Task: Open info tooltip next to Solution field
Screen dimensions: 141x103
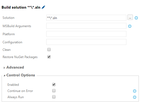Action: pyautogui.click(x=136, y=18)
